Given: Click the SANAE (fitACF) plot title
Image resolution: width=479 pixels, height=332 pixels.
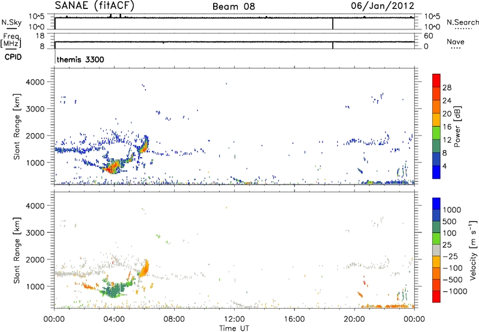Looking at the screenshot, I should coord(95,6).
